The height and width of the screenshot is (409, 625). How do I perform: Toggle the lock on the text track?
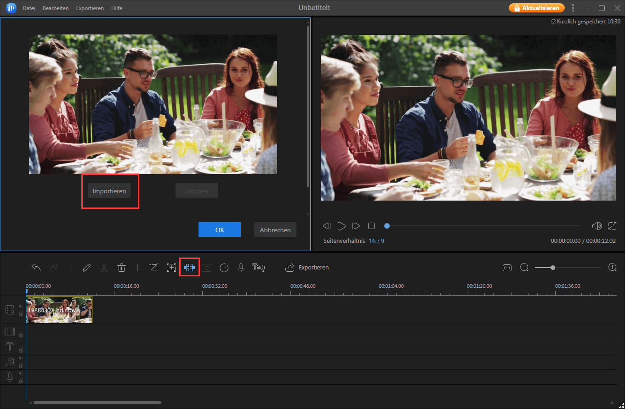point(21,350)
